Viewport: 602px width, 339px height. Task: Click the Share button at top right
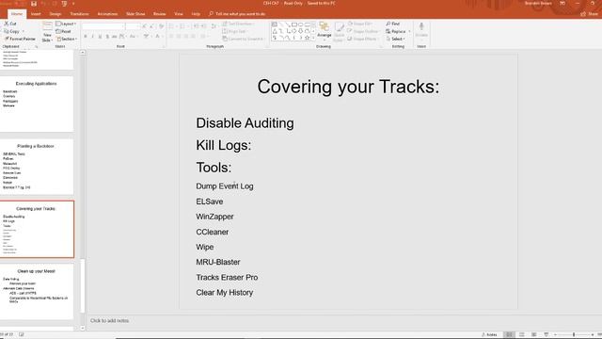point(590,14)
